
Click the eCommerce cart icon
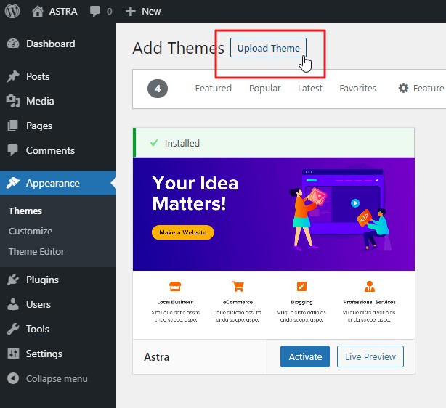tap(238, 286)
